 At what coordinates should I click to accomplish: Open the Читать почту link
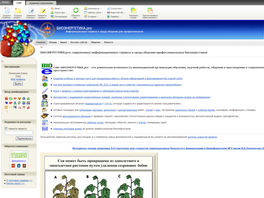tap(15, 183)
